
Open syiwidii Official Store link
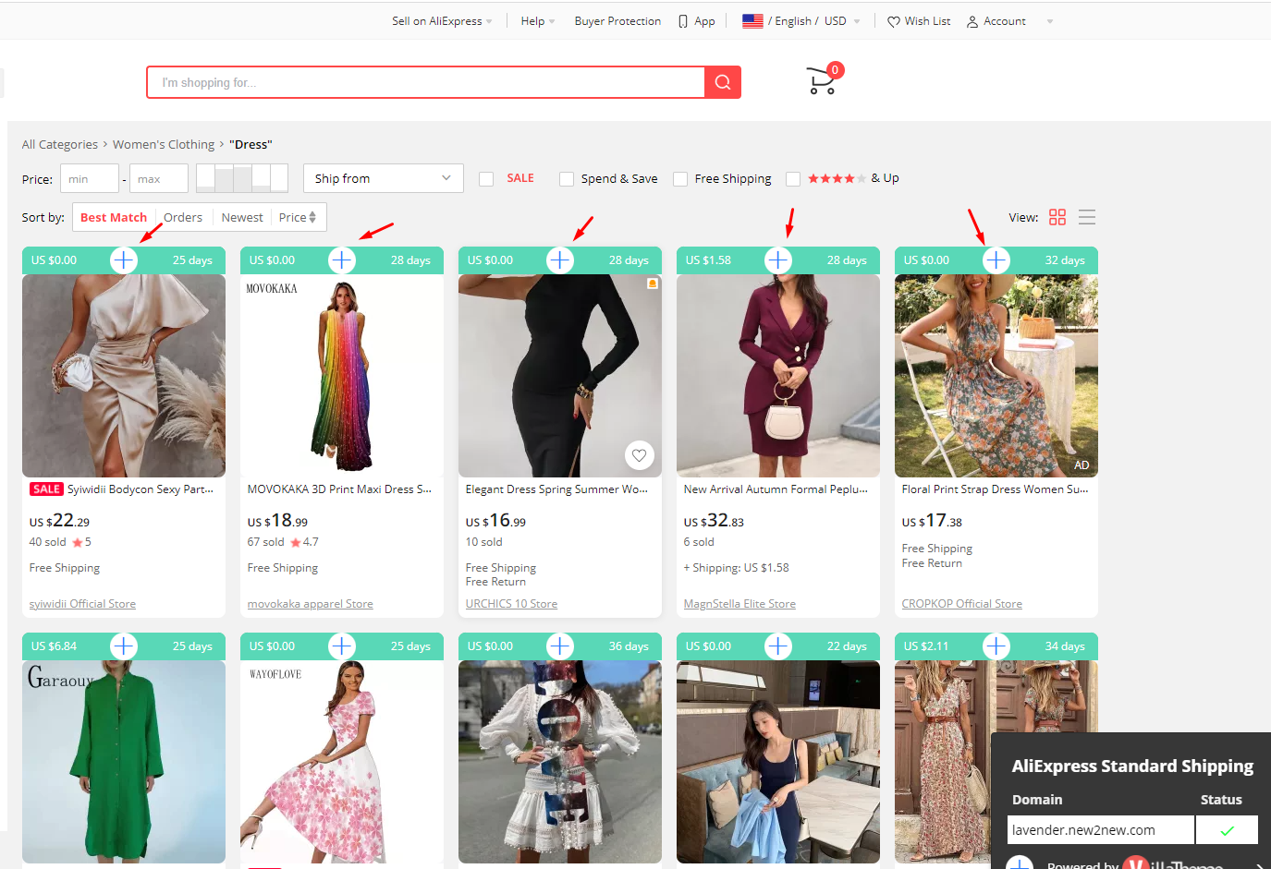[x=82, y=604]
